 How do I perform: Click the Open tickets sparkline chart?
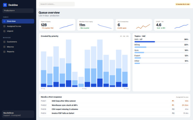click(66, 26)
